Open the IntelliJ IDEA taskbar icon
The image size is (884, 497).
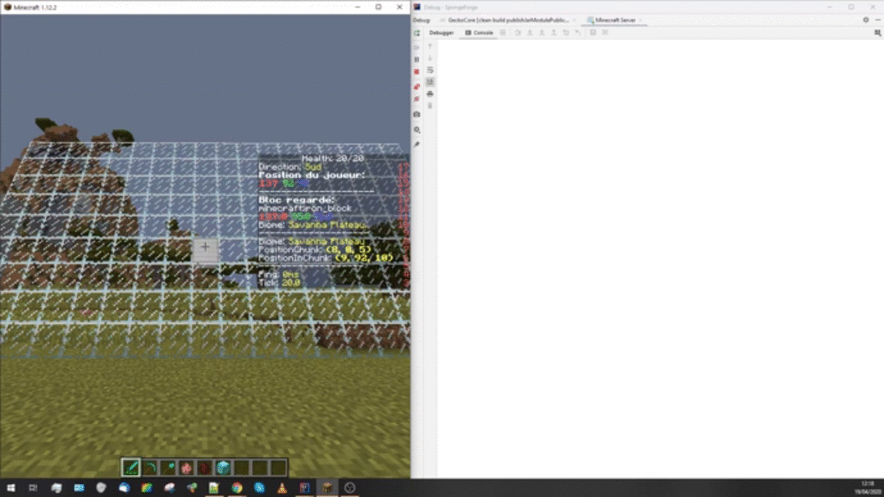click(x=305, y=488)
